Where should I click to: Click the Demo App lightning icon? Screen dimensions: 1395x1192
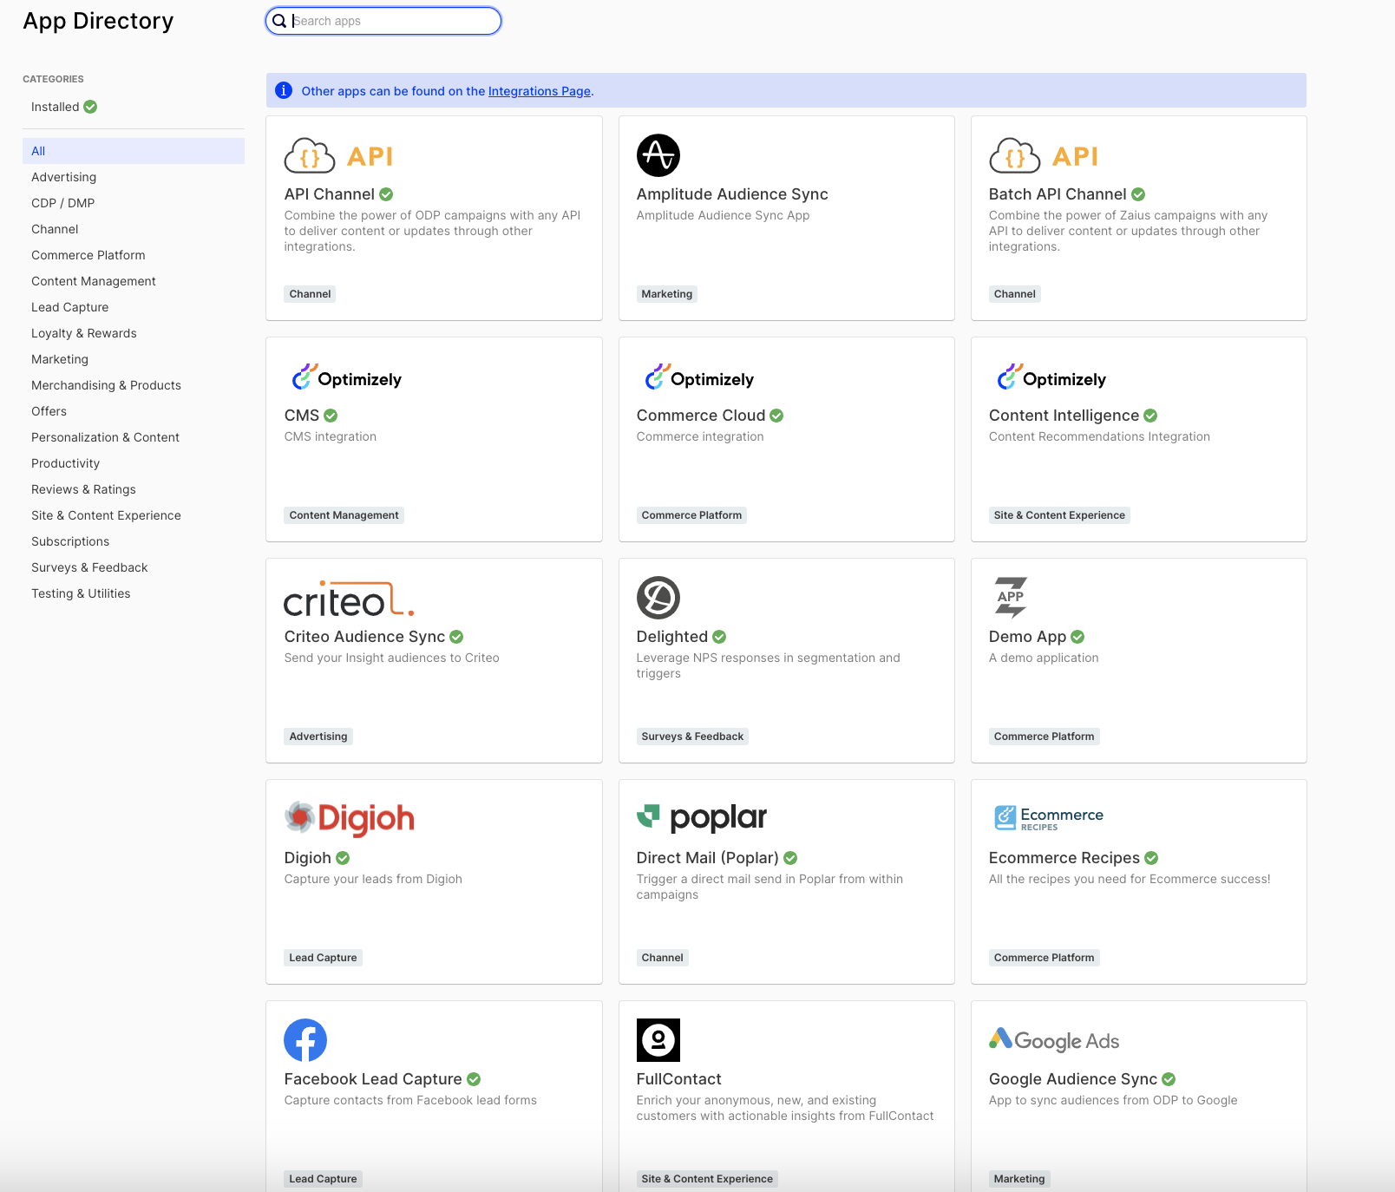(x=1010, y=598)
